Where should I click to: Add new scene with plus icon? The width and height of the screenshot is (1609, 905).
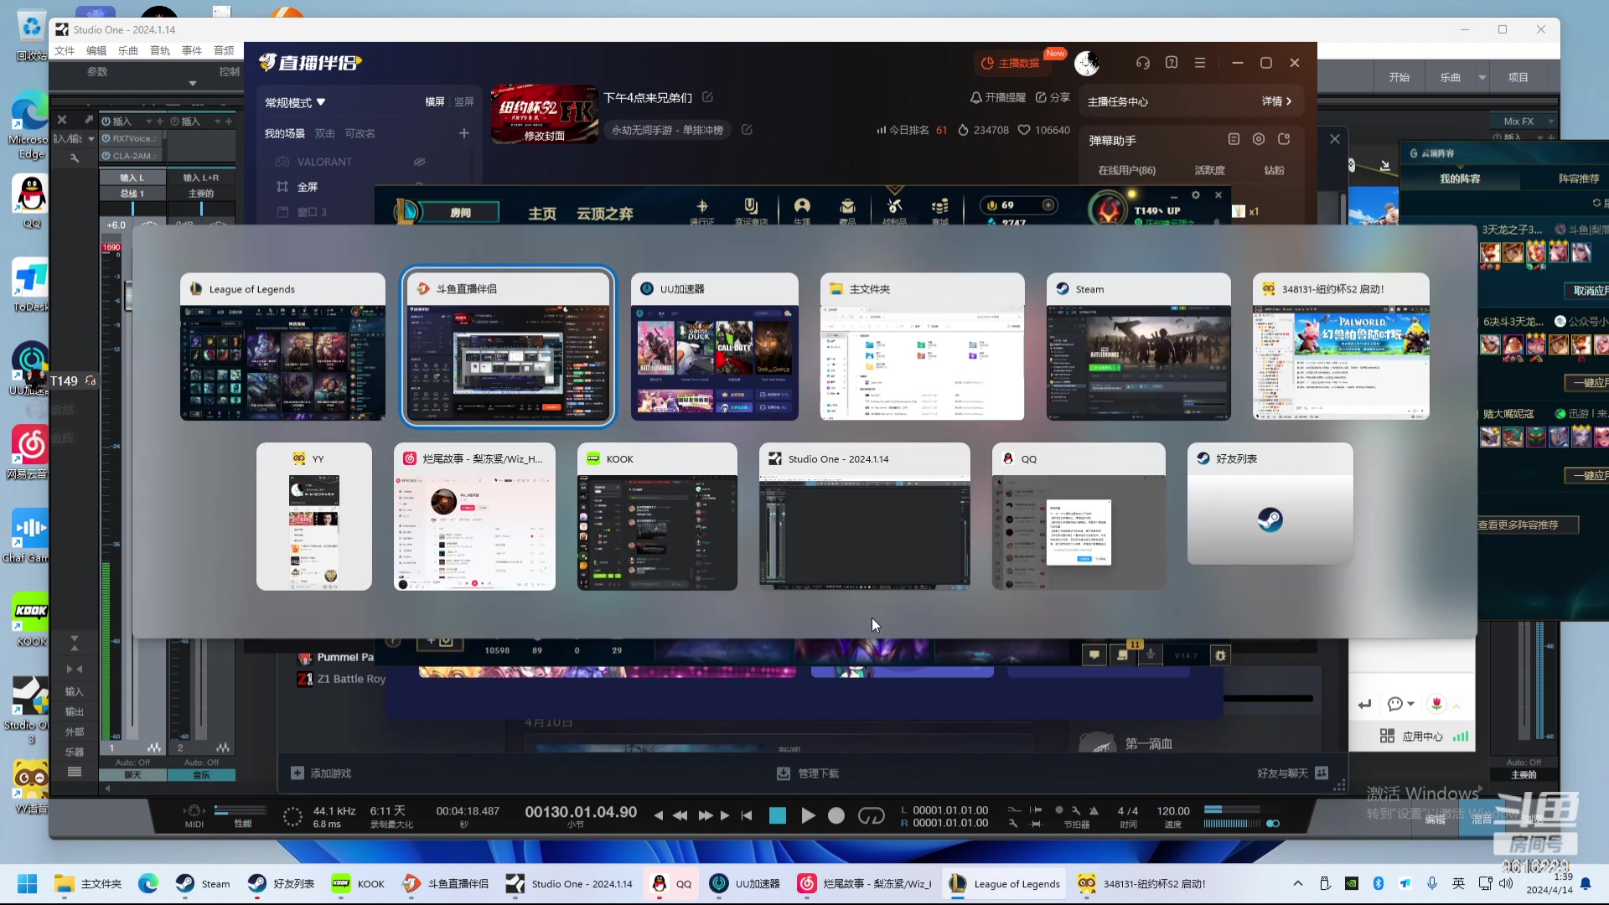463,133
